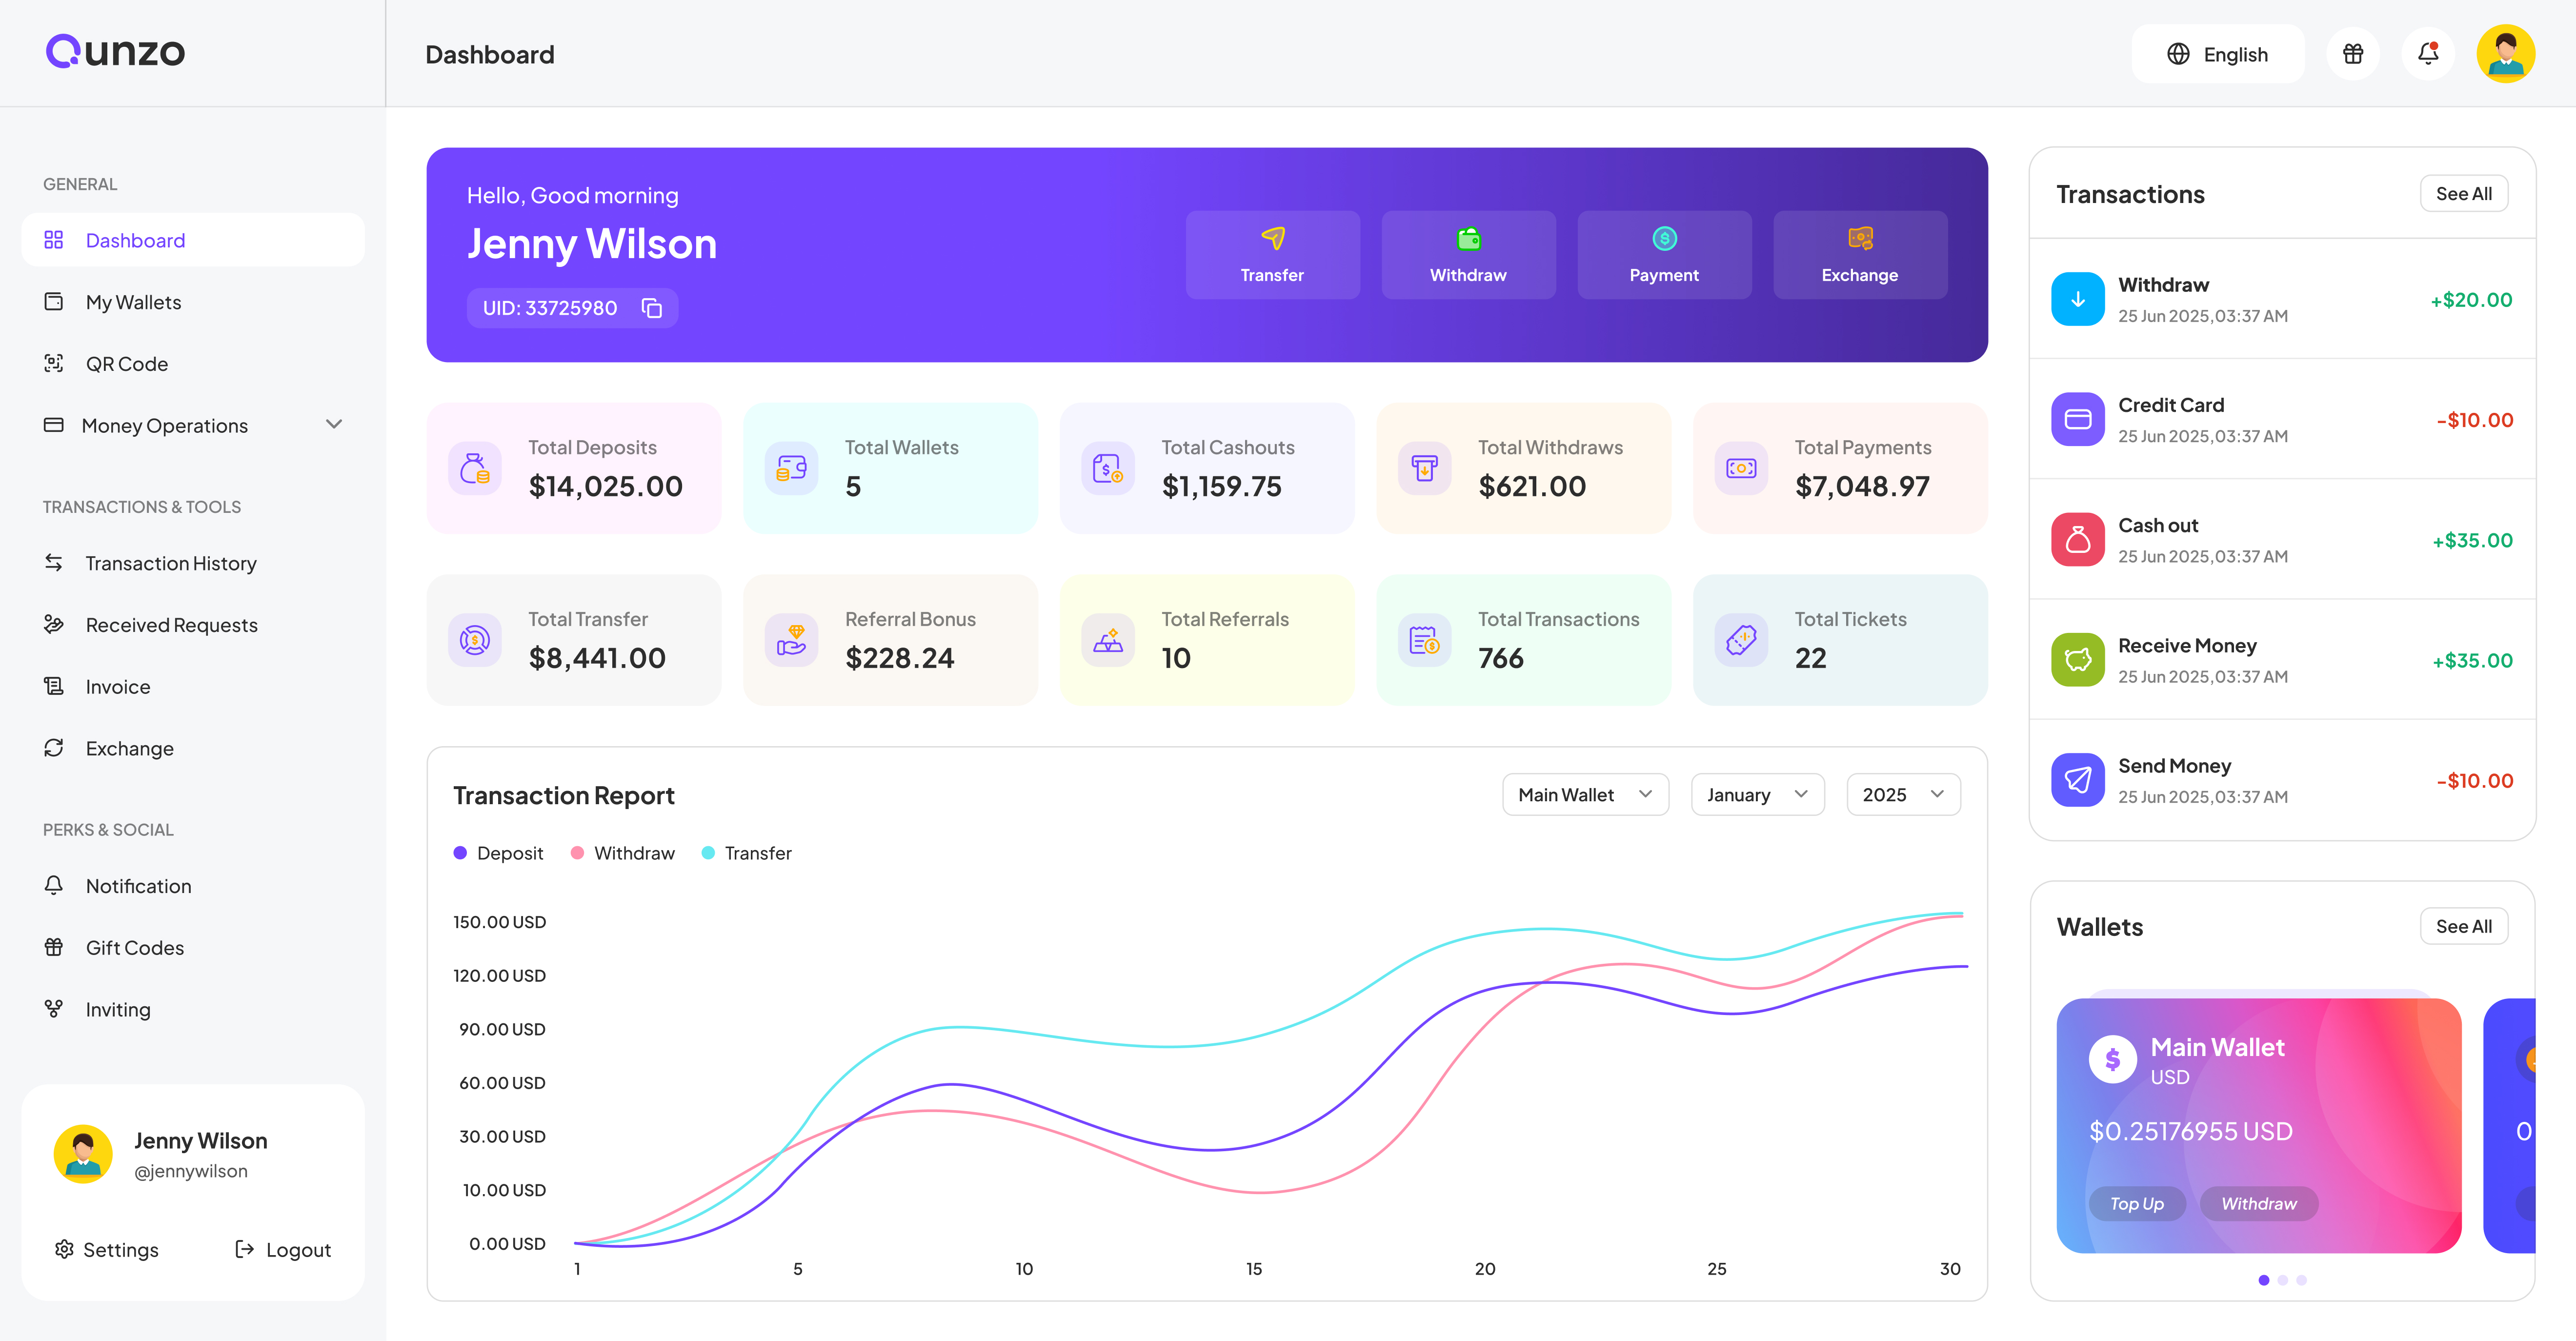Open Notification in the sidebar
The height and width of the screenshot is (1341, 2576).
point(193,886)
